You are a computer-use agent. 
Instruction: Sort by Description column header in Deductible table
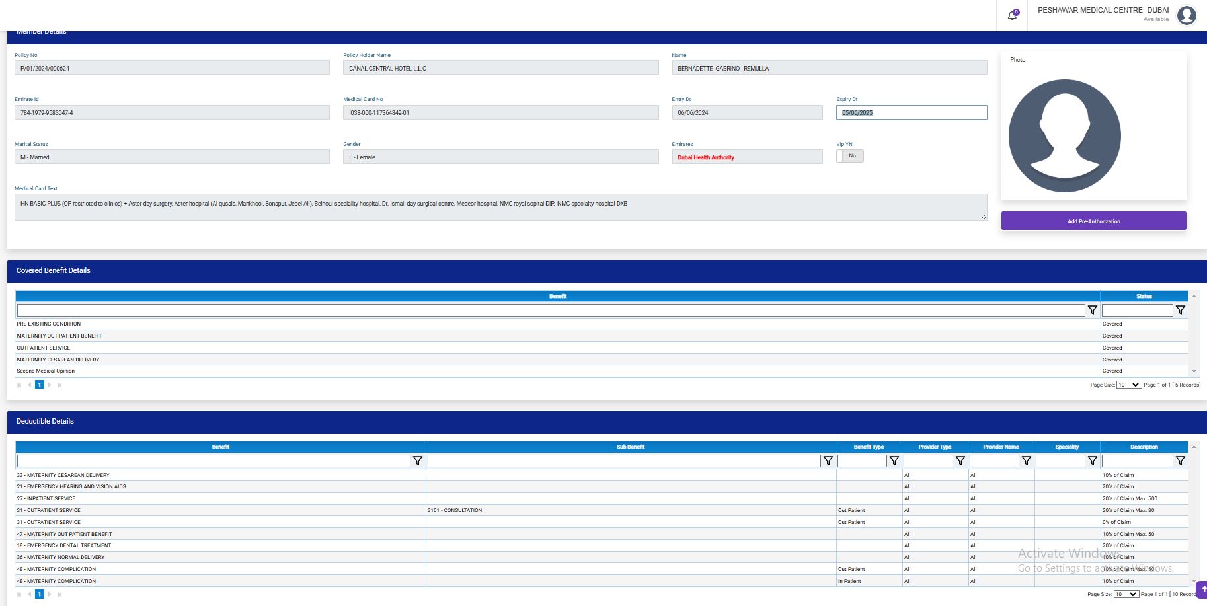(x=1144, y=447)
